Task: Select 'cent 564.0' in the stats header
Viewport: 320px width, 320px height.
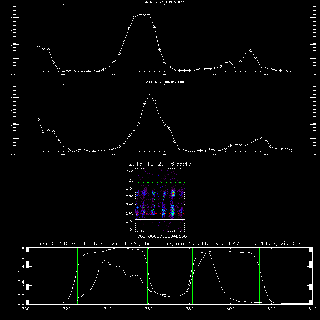Action: (53, 244)
